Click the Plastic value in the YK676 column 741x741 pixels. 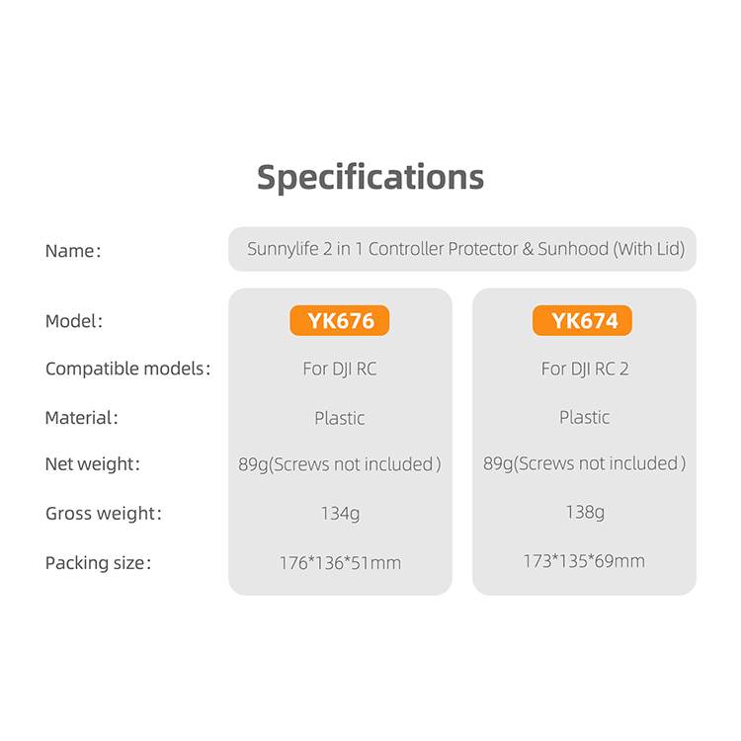tap(340, 418)
